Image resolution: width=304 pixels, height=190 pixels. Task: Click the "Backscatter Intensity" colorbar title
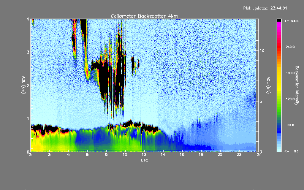pyautogui.click(x=297, y=85)
